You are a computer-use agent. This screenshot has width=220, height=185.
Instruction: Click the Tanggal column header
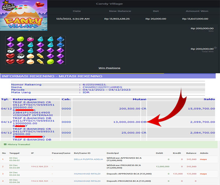click(x=14, y=153)
